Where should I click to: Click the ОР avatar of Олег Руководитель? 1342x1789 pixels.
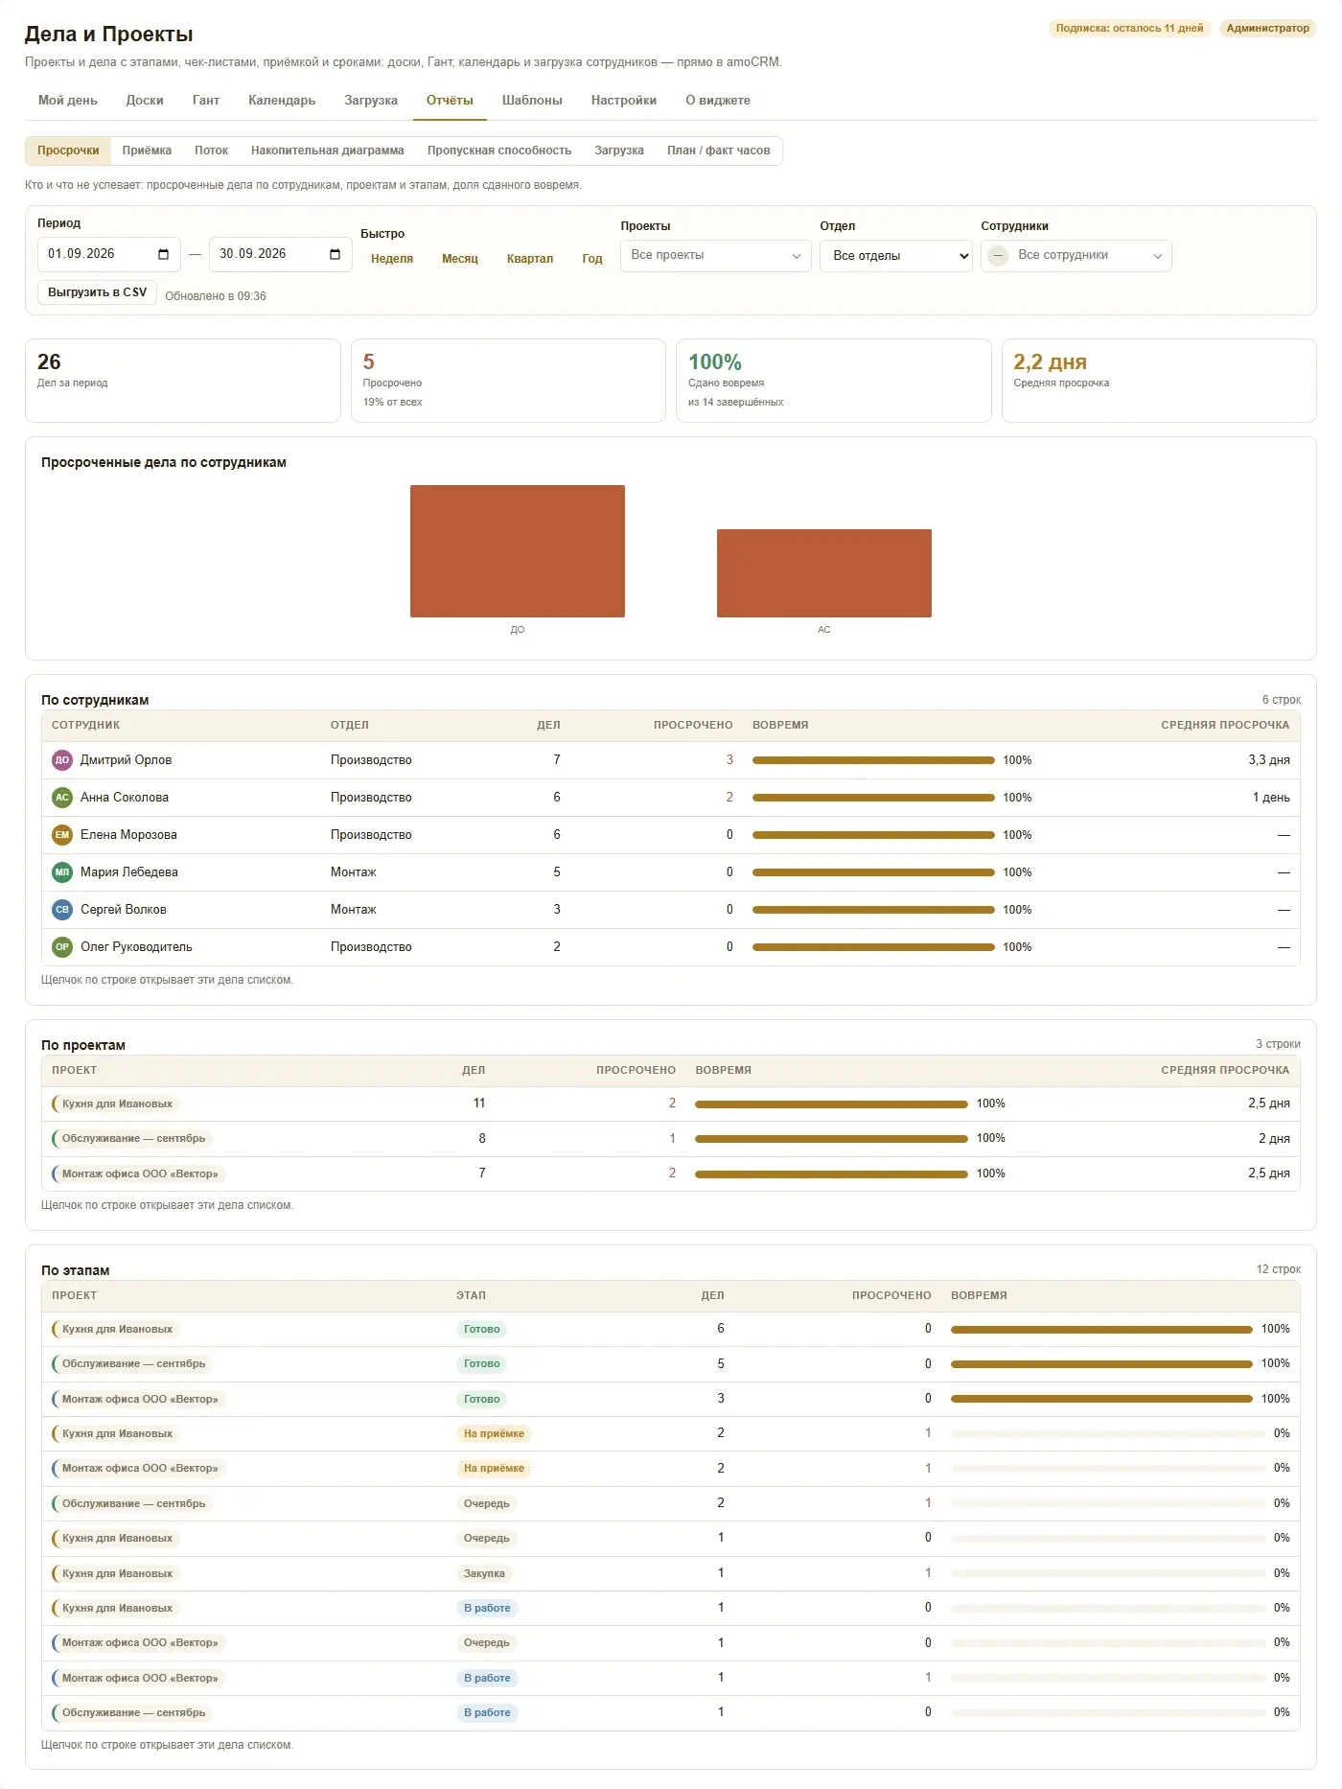click(62, 947)
